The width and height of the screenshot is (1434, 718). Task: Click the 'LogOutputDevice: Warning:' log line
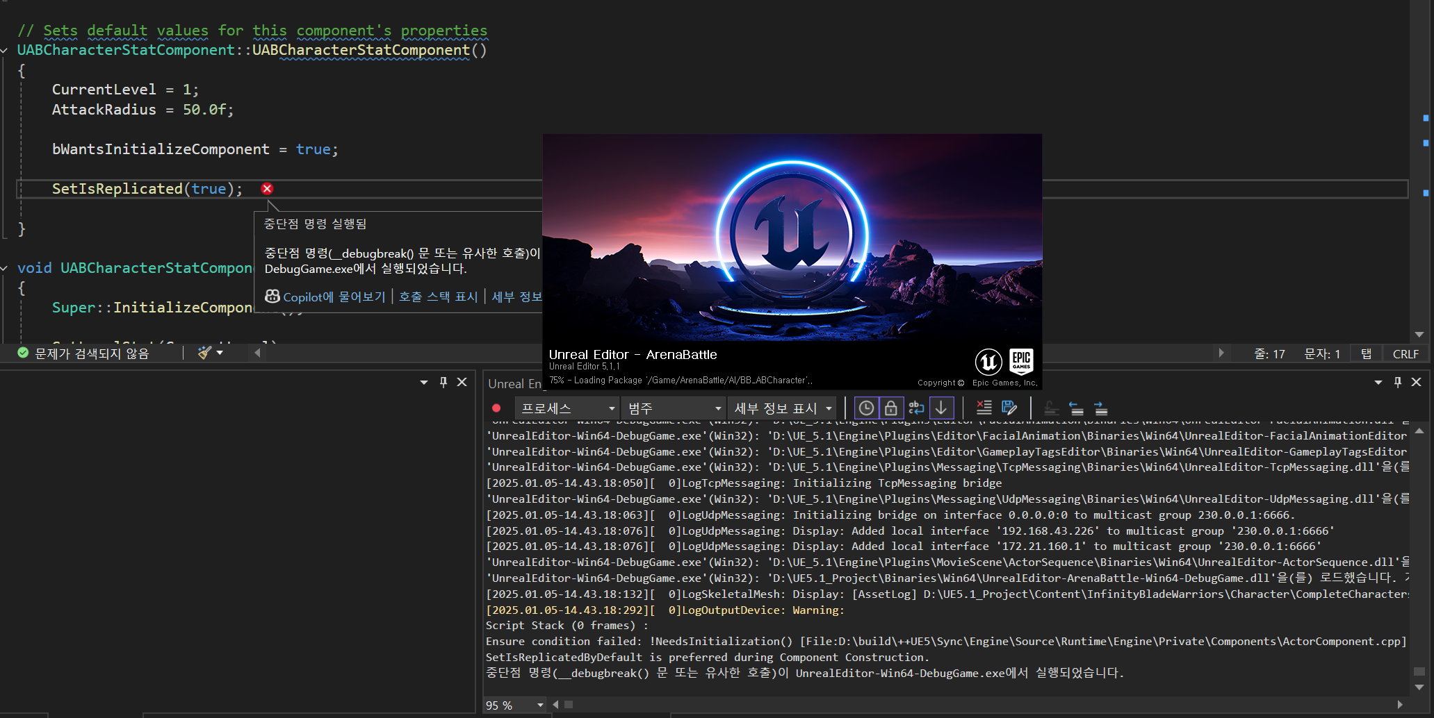click(665, 610)
